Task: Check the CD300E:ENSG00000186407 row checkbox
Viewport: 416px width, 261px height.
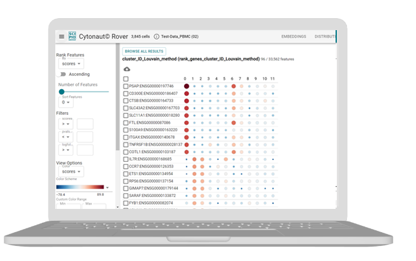Action: (126, 93)
